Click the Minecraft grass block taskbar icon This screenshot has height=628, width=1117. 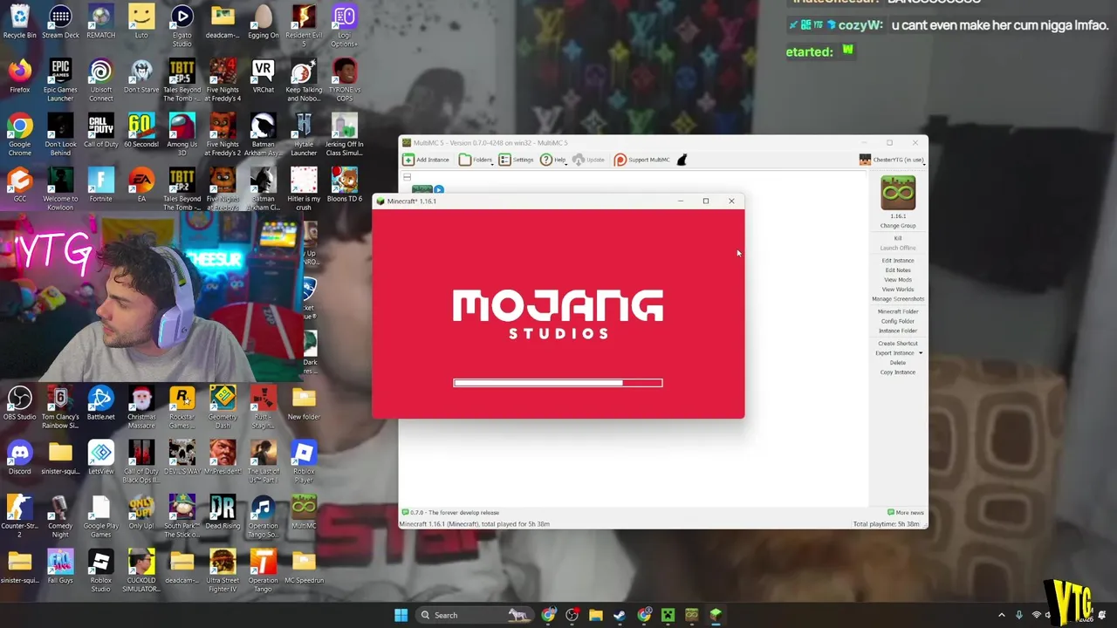(715, 615)
